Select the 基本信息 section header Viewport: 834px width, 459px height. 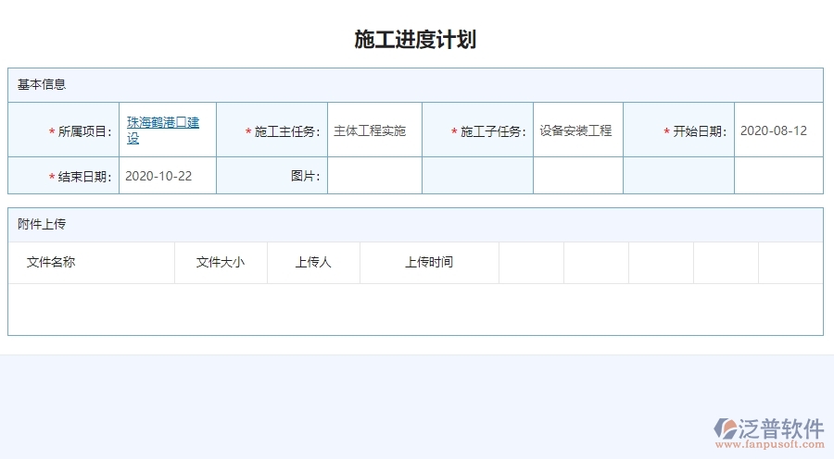point(42,84)
